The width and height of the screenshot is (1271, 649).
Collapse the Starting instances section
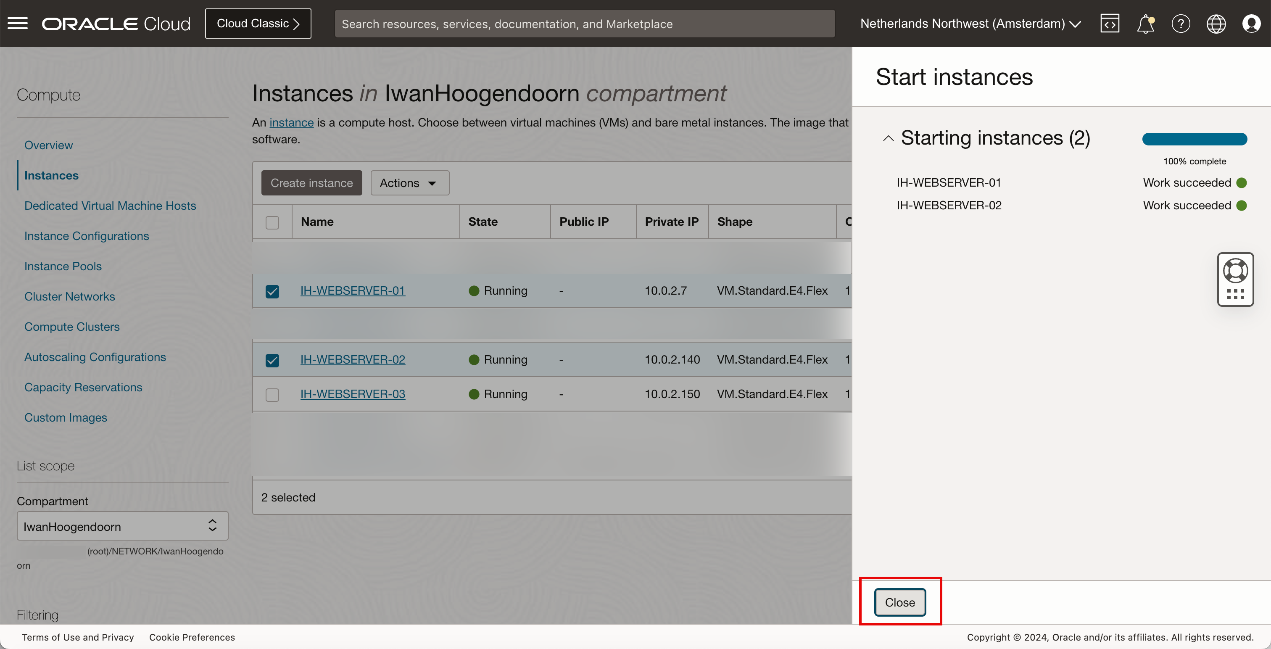point(888,138)
